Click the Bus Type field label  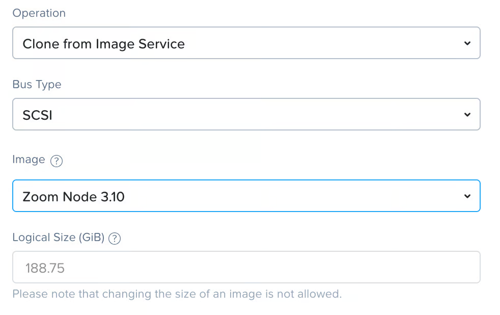point(37,85)
